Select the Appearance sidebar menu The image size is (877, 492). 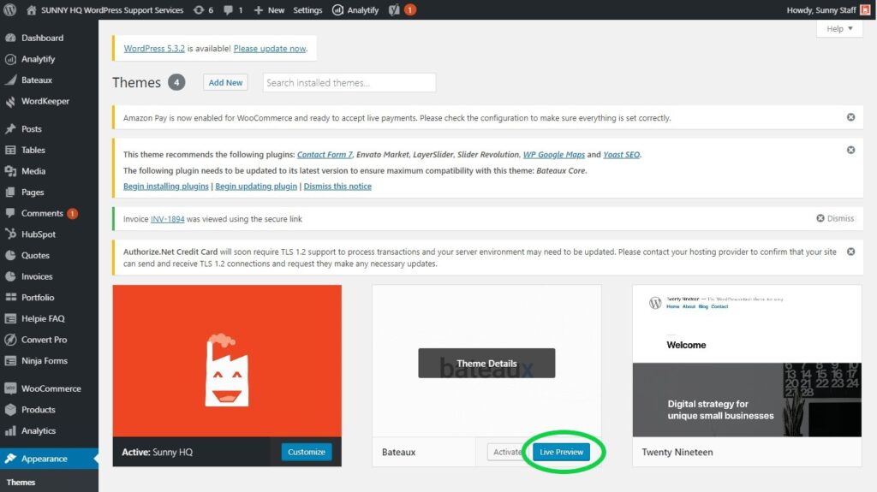point(49,459)
